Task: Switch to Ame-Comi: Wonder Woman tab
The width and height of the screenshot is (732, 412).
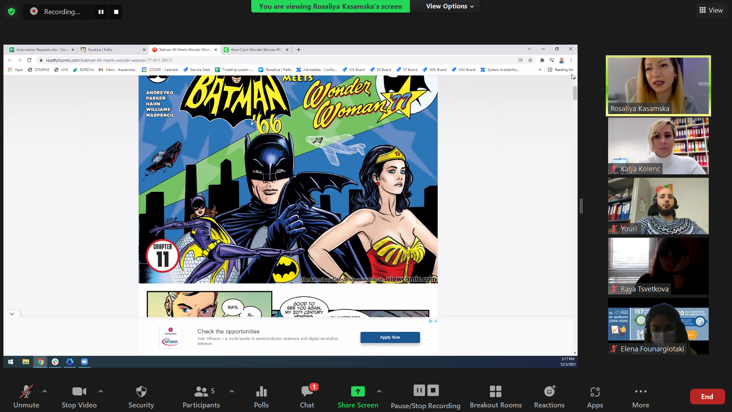Action: tap(255, 50)
